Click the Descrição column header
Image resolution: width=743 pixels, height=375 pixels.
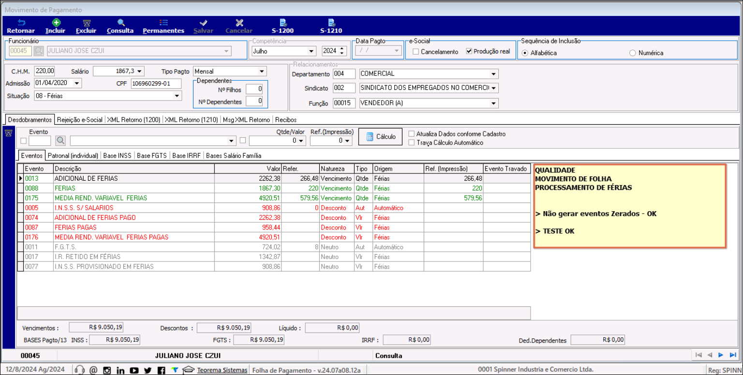coord(134,169)
